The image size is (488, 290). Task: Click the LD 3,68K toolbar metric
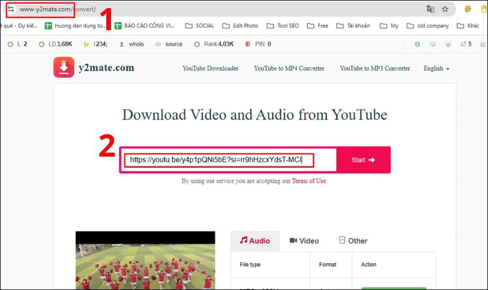(55, 44)
